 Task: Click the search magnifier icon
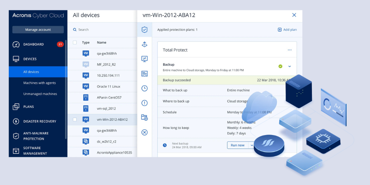click(x=75, y=30)
